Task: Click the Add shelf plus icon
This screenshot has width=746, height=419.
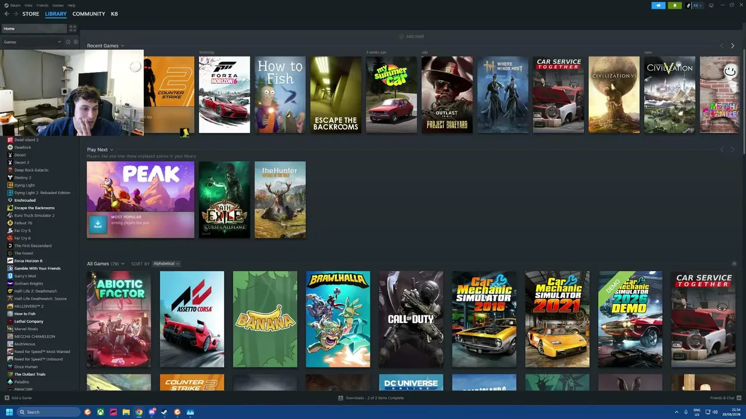Action: [x=401, y=36]
